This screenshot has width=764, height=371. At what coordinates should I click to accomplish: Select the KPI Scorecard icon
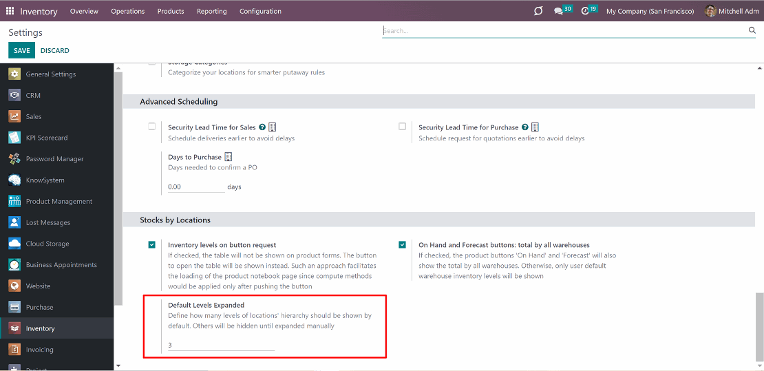(x=14, y=138)
